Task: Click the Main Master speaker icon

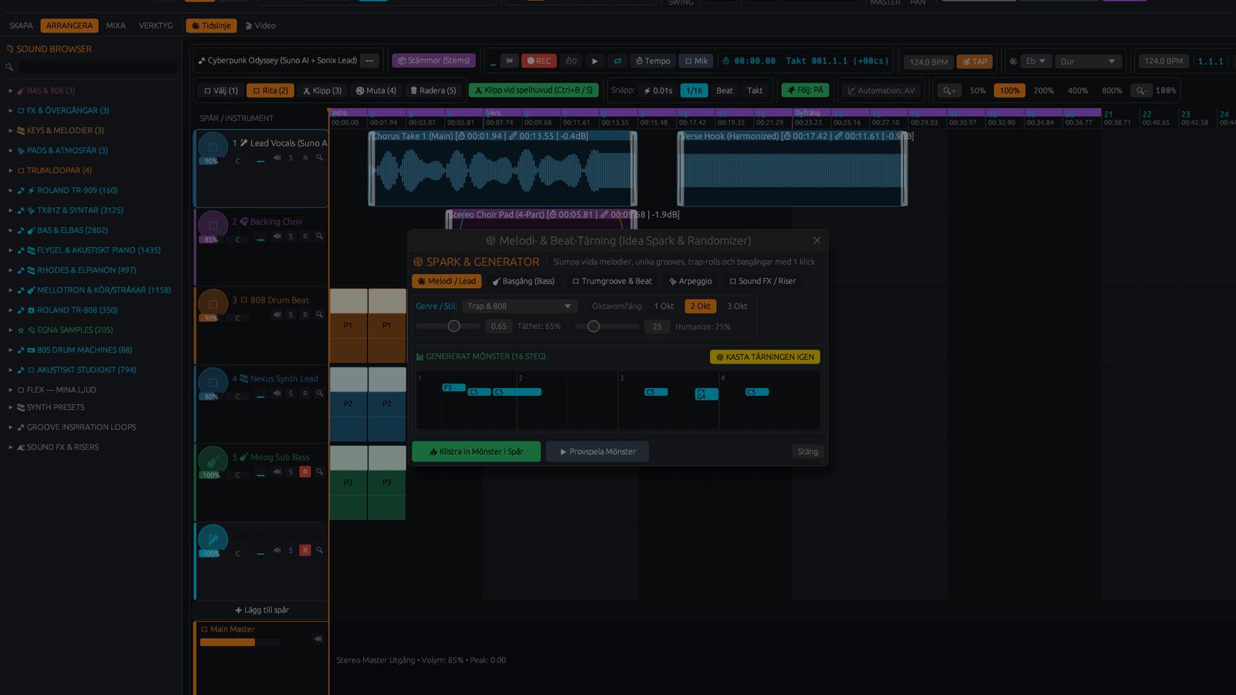Action: coord(317,639)
